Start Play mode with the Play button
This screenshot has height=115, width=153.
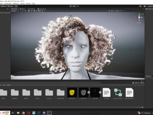(x=71, y=6)
